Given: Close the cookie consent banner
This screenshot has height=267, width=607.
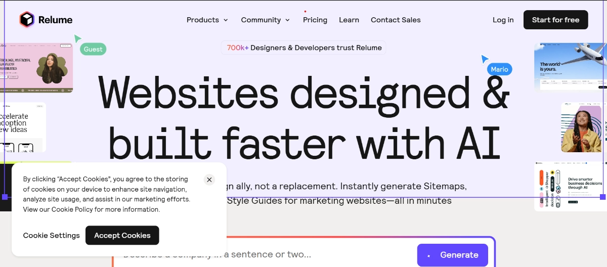Looking at the screenshot, I should click(x=209, y=180).
